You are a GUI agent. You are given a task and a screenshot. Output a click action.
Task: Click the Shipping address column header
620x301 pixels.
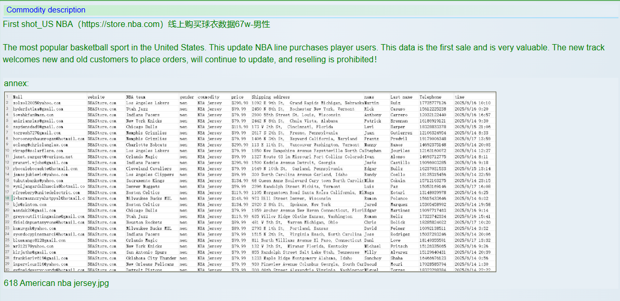point(271,97)
